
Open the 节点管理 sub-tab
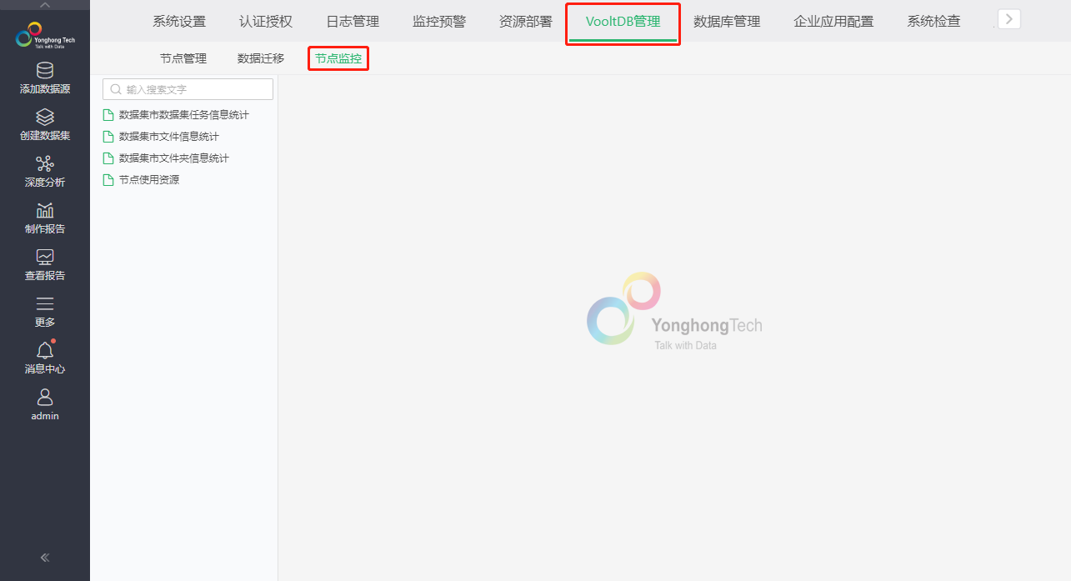[183, 58]
